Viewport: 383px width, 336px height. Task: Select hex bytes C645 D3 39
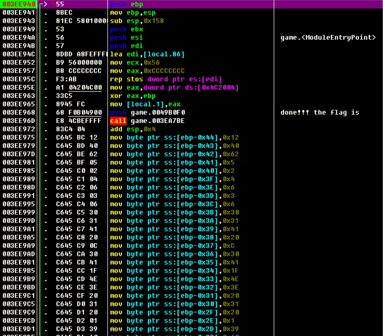[77, 329]
